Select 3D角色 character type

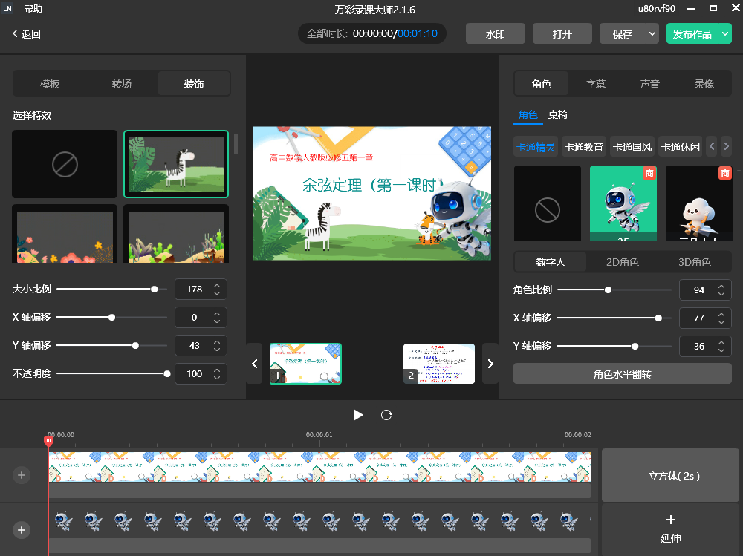(x=695, y=262)
